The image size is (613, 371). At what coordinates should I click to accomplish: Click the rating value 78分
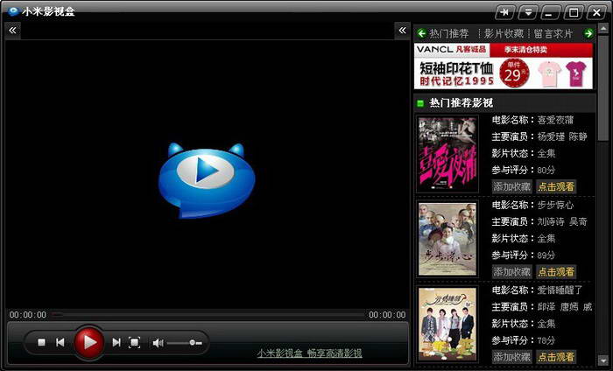click(x=546, y=340)
